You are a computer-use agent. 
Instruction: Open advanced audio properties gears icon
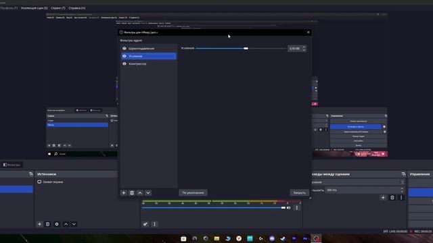[x=145, y=224]
